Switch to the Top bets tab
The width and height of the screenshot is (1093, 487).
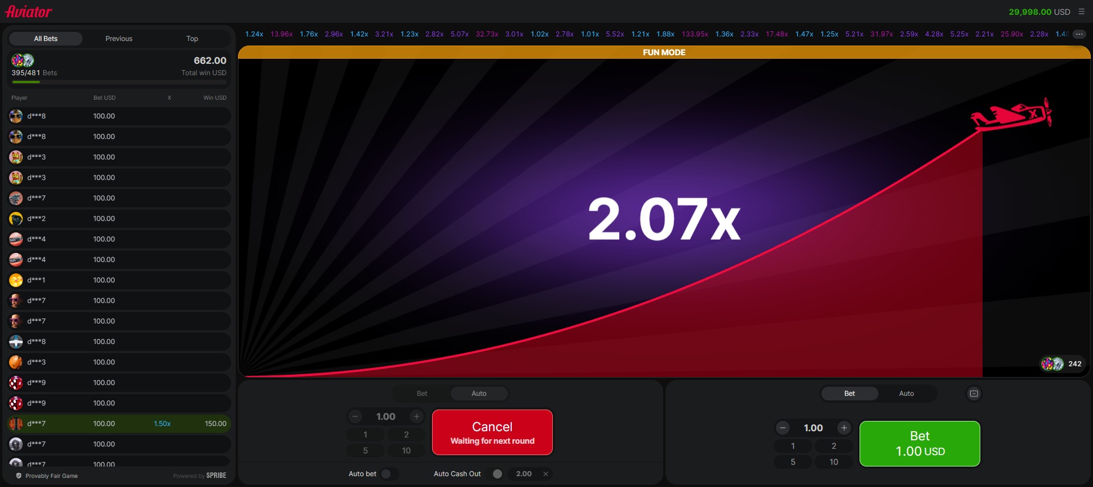[192, 39]
